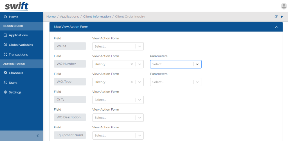Image resolution: width=288 pixels, height=141 pixels.
Task: Click the edit icon in breadcrumb bar
Action: pos(276,17)
